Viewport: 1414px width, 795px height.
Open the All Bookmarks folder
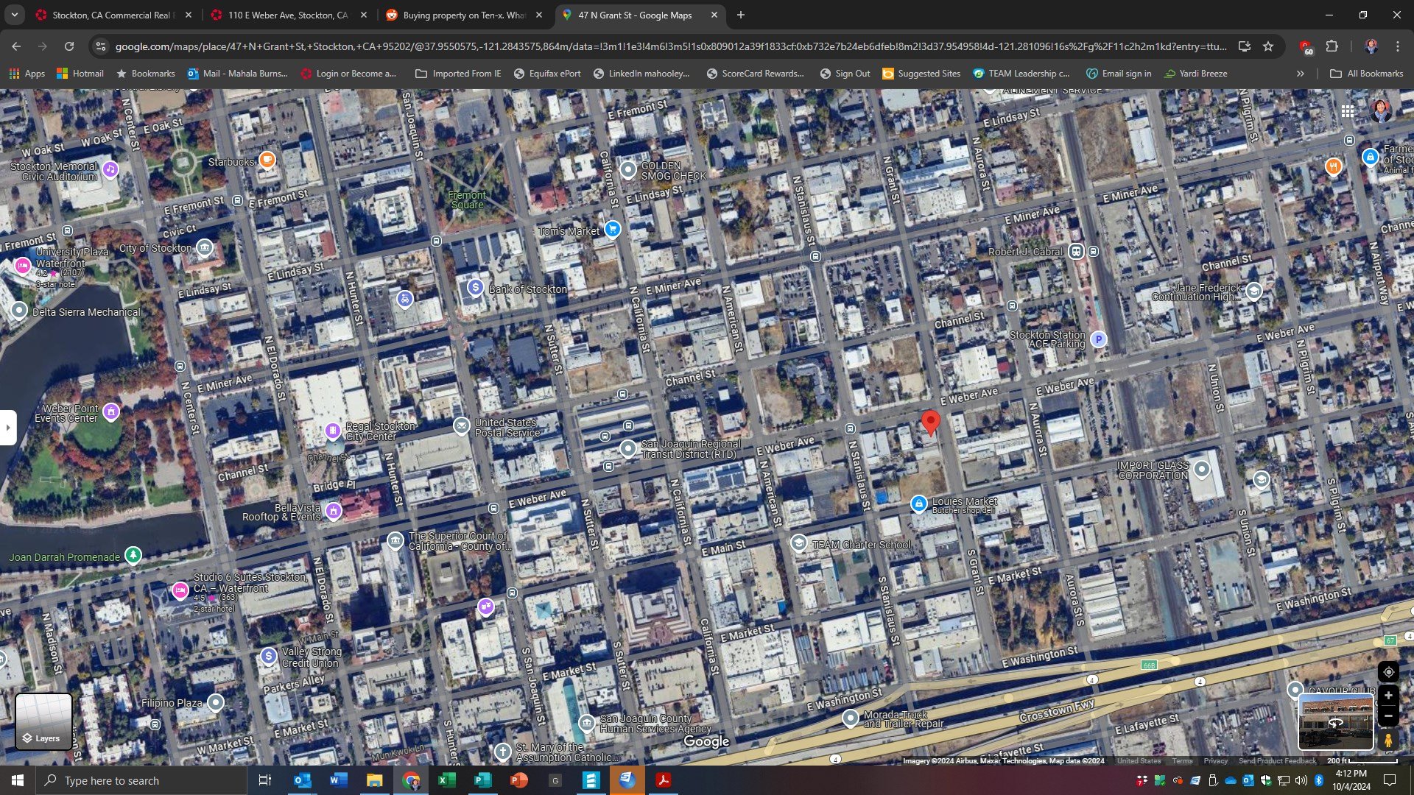(x=1367, y=74)
